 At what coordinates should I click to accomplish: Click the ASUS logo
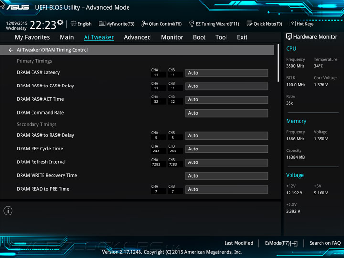pyautogui.click(x=18, y=7)
